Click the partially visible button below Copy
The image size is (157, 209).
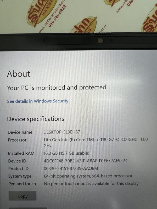[28, 208]
